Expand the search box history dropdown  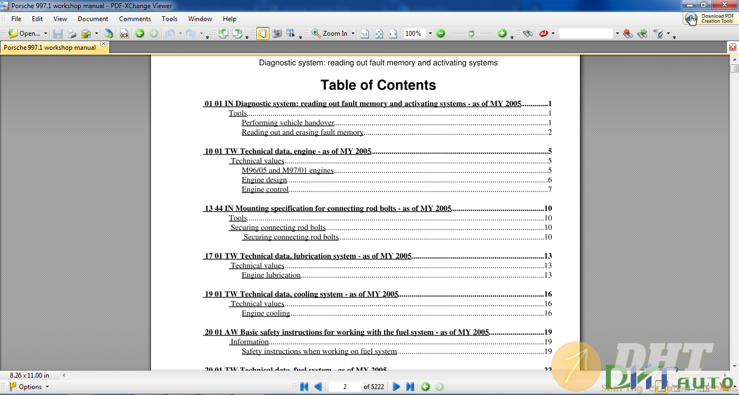pos(617,34)
